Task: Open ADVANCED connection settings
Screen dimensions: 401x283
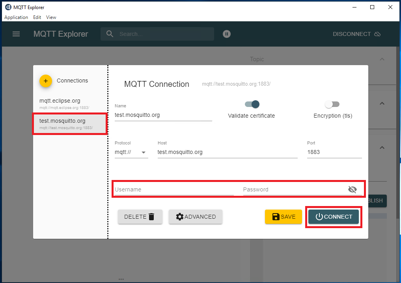Action: click(x=196, y=217)
